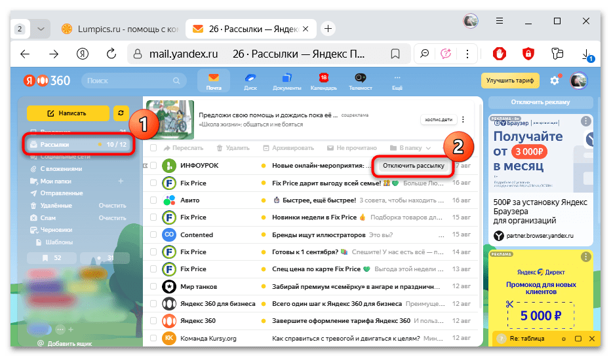Open Телемост service

tap(360, 81)
